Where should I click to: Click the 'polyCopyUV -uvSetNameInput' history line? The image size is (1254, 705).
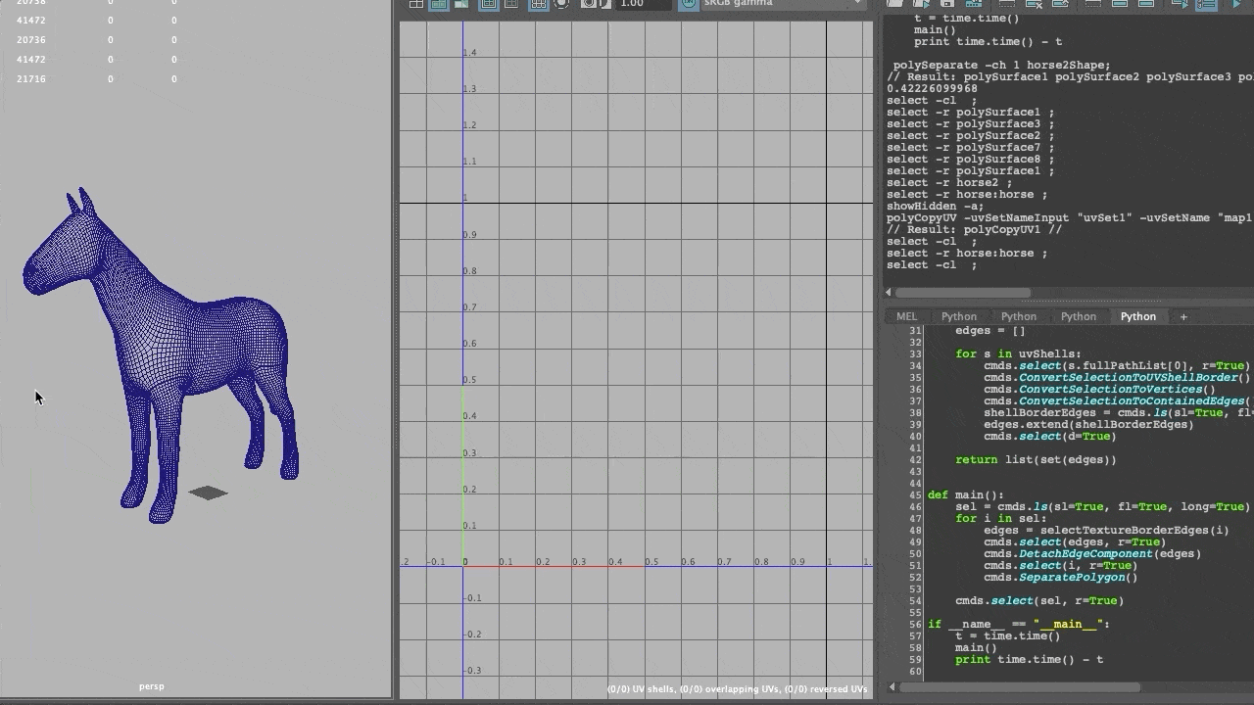click(1069, 217)
